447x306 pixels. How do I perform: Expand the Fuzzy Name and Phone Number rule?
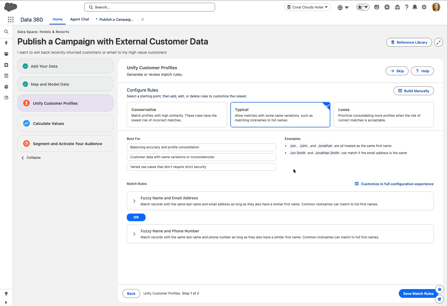tap(134, 234)
